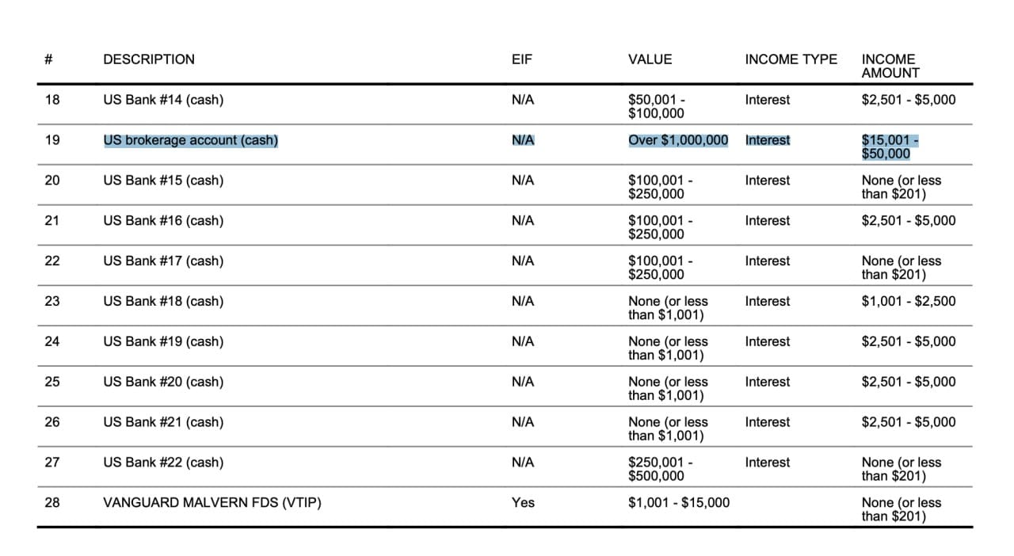1014x556 pixels.
Task: Click the DESCRIPTION column header
Action: [x=149, y=59]
